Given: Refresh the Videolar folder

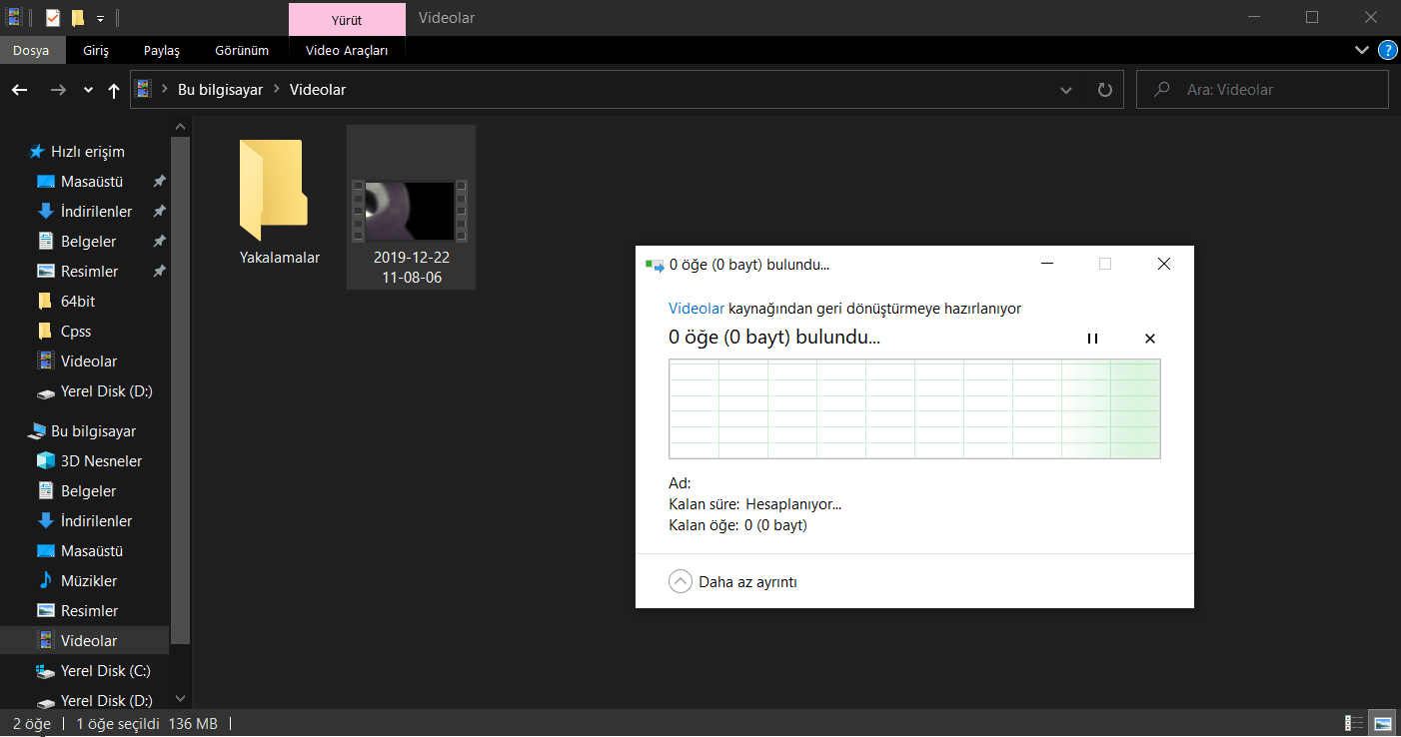Looking at the screenshot, I should pos(1104,90).
